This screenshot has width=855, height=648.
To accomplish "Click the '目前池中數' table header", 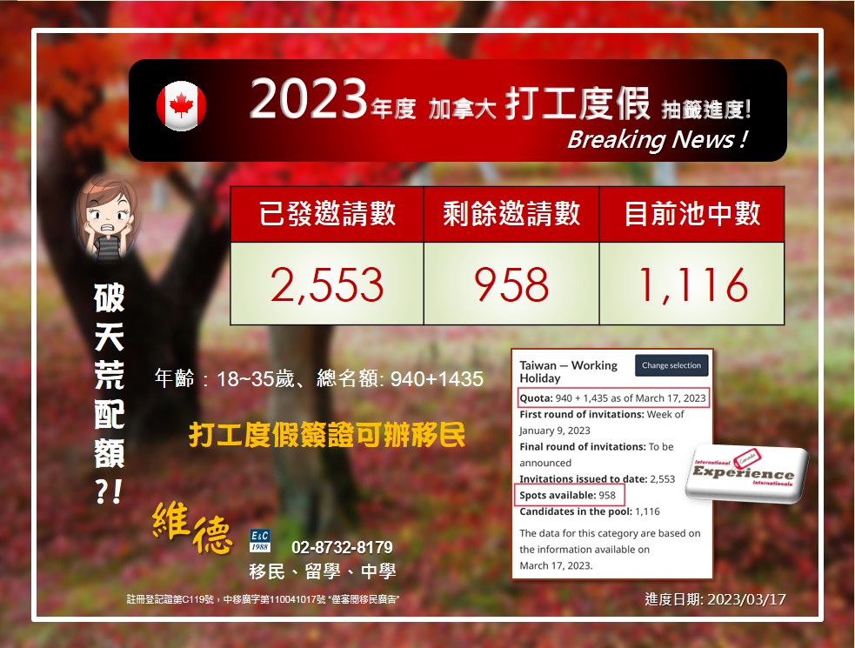I will pyautogui.click(x=692, y=214).
